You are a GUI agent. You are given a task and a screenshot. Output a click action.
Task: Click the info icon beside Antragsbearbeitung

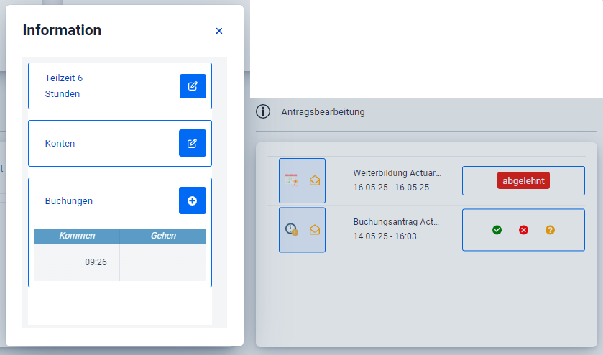(x=263, y=111)
